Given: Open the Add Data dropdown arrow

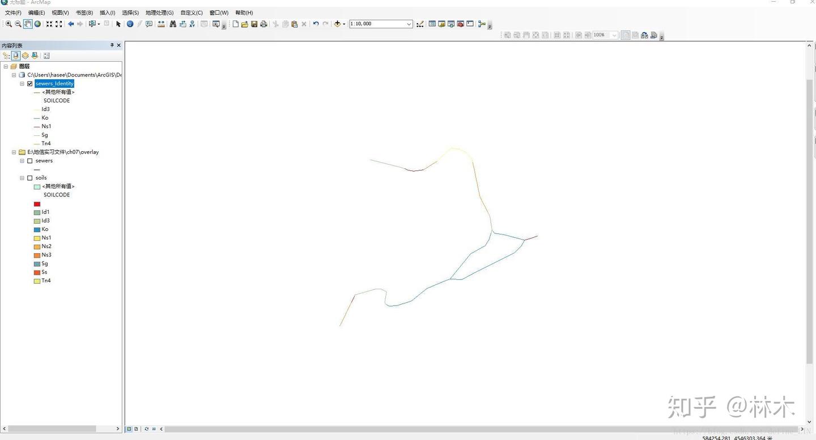Looking at the screenshot, I should [x=344, y=24].
